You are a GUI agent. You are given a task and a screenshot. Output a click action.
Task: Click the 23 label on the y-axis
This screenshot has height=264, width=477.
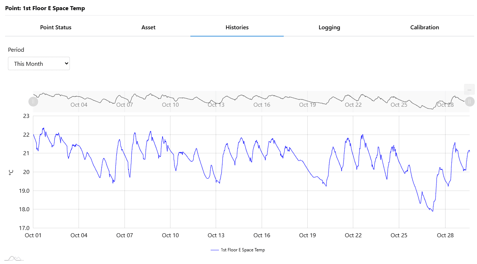[26, 116]
